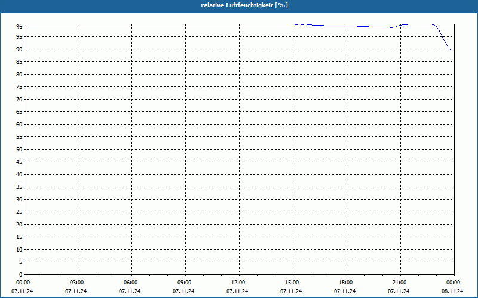Image resolution: width=478 pixels, height=298 pixels.
Task: Click the 18:00 time label
Action: pyautogui.click(x=346, y=283)
